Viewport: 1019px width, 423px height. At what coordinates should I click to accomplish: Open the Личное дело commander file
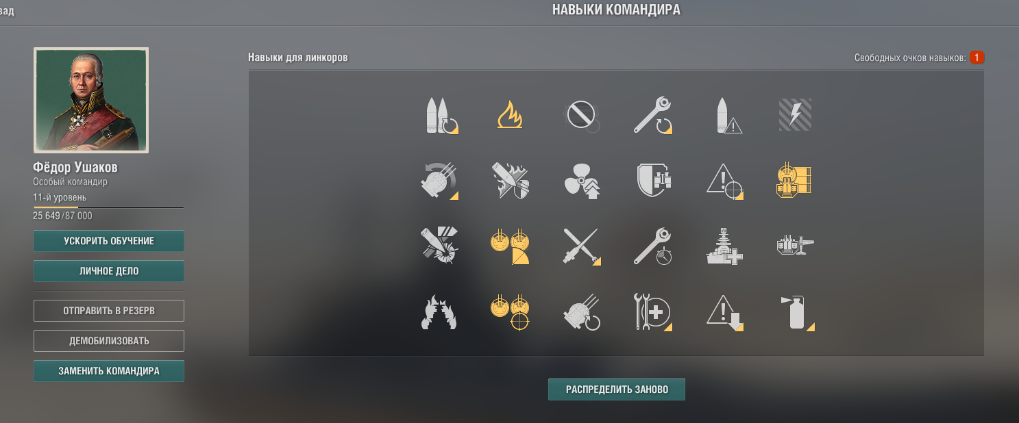click(109, 271)
